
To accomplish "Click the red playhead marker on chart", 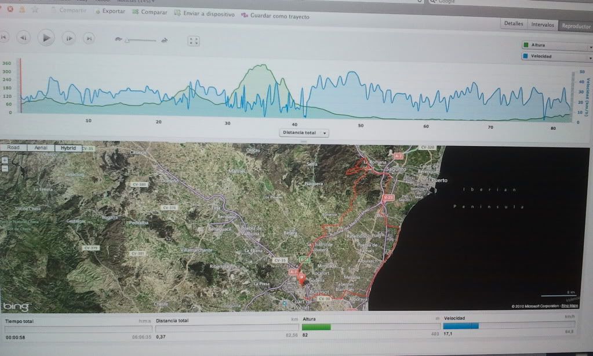I will point(21,86).
